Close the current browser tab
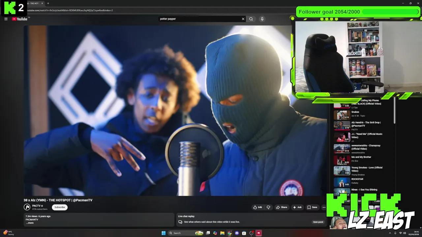Image resolution: width=422 pixels, height=237 pixels. [x=42, y=3]
